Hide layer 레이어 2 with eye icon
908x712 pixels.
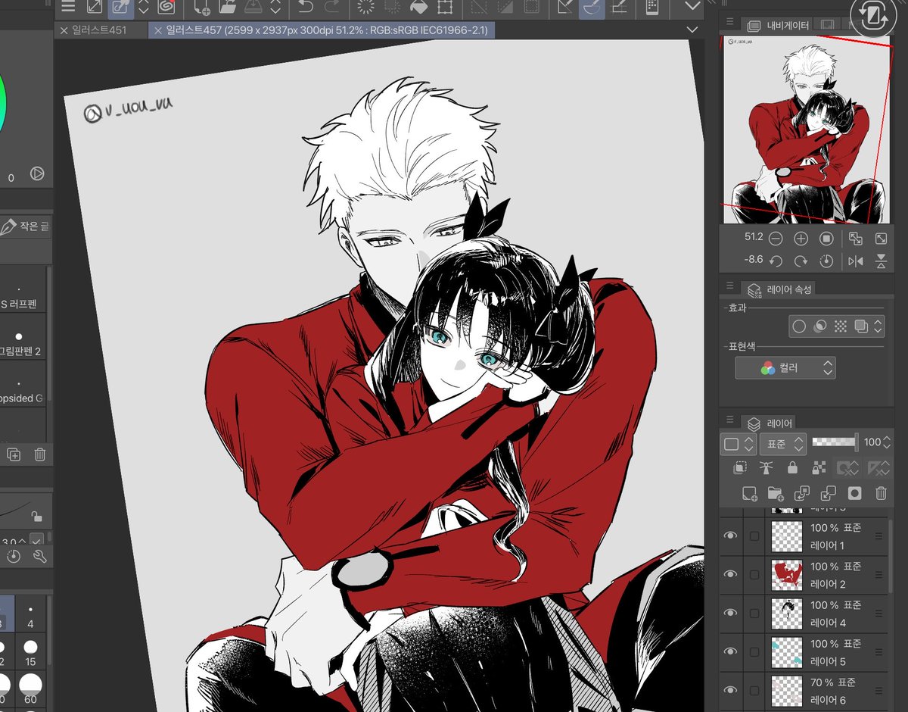pyautogui.click(x=730, y=574)
